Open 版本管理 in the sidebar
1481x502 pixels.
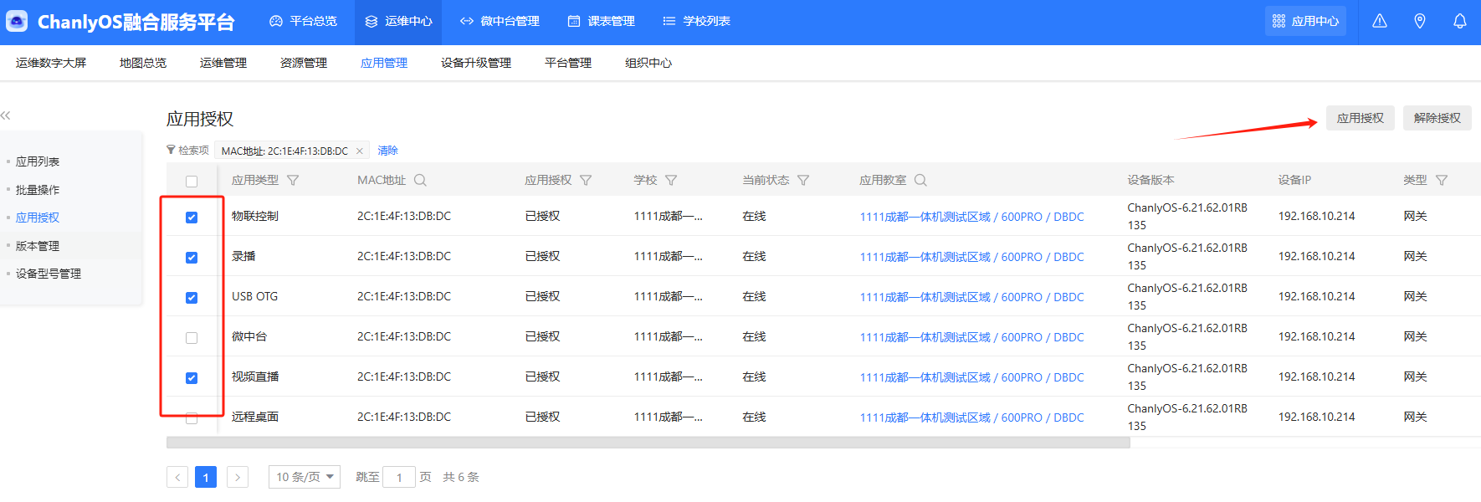(x=38, y=246)
